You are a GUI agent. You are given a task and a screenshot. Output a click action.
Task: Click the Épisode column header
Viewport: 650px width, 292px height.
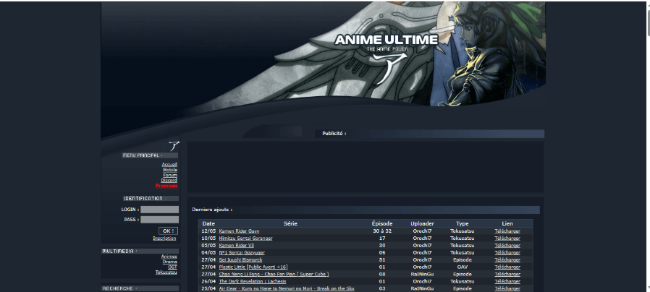[381, 223]
